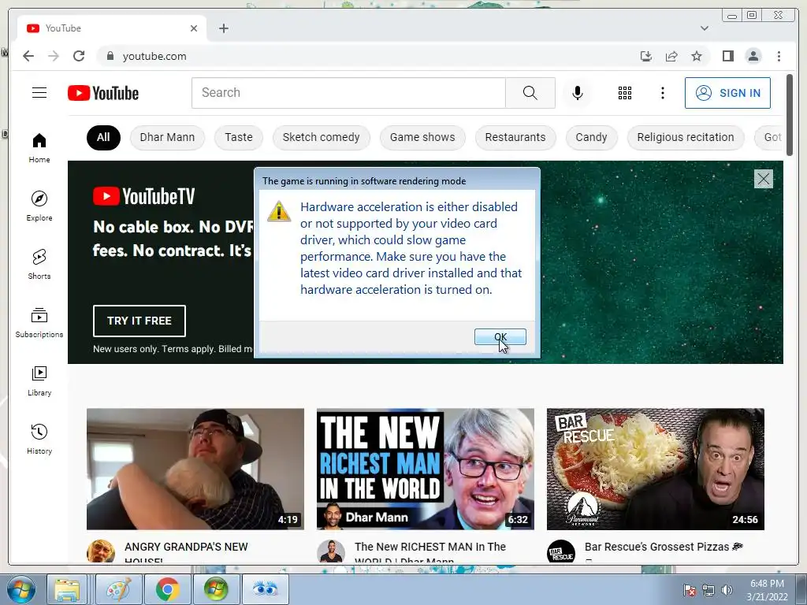
Task: Click the page vertical scrollbar
Action: click(x=790, y=115)
